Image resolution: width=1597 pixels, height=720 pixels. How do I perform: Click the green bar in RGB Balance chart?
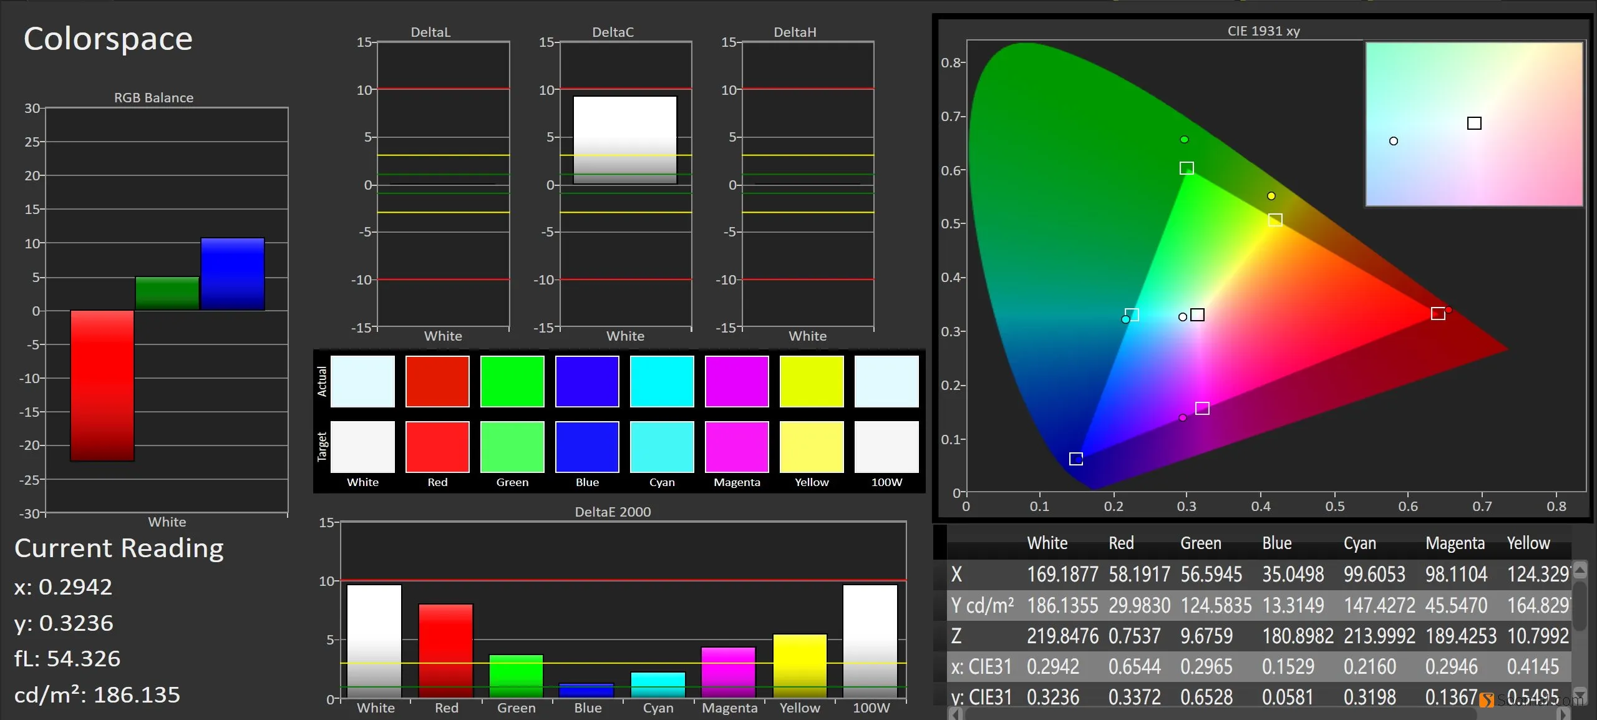167,293
